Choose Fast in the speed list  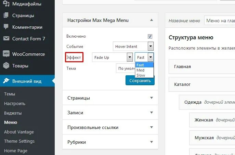tap(144, 65)
